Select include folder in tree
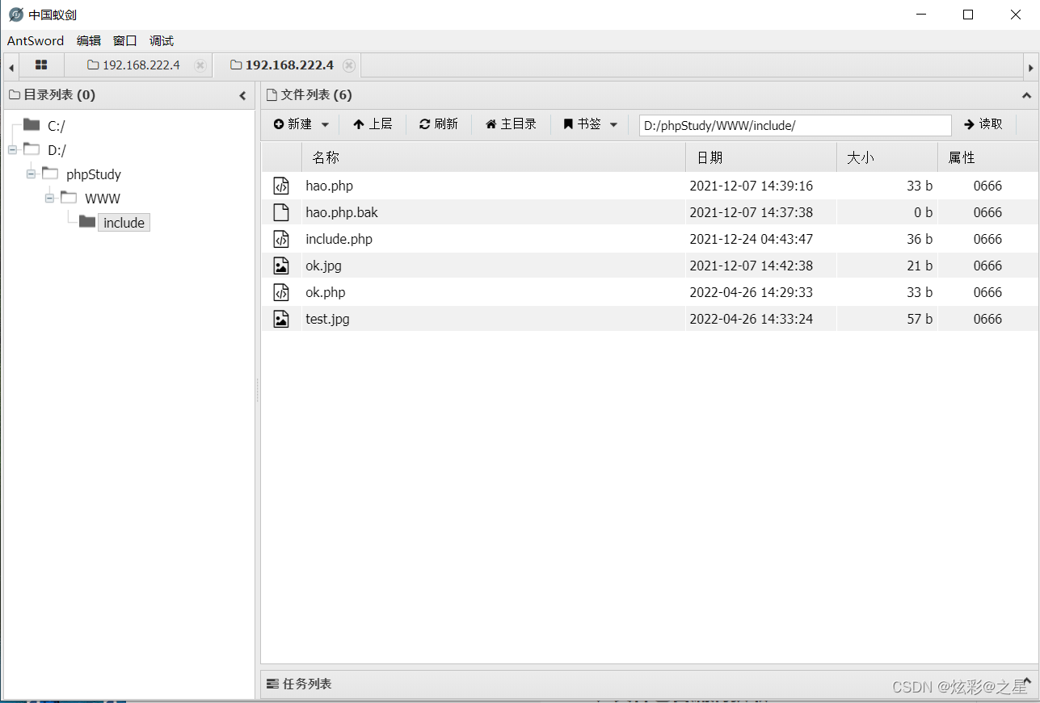1040x703 pixels. 124,223
